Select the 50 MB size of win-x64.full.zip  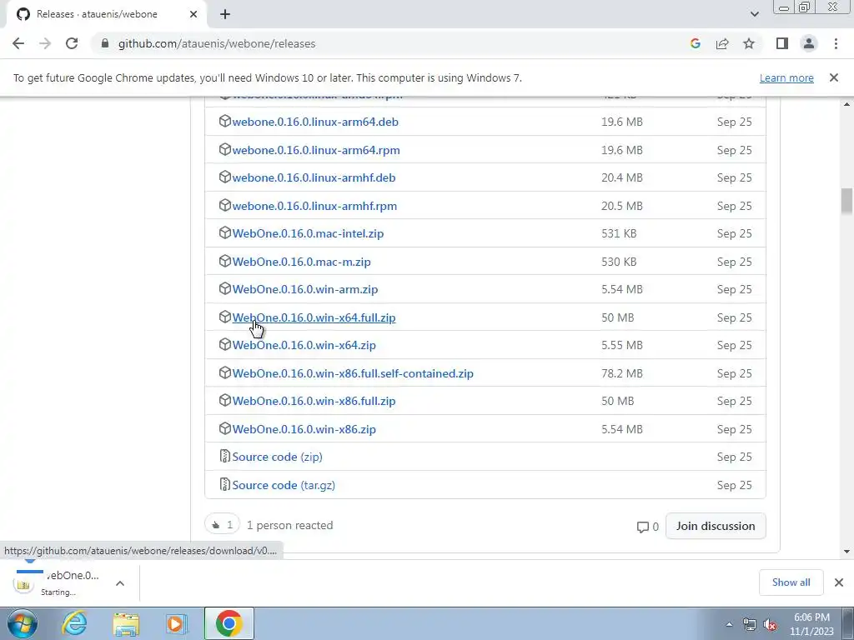[618, 317]
